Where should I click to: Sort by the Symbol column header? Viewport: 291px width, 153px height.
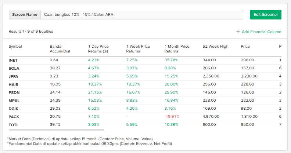(x=15, y=47)
